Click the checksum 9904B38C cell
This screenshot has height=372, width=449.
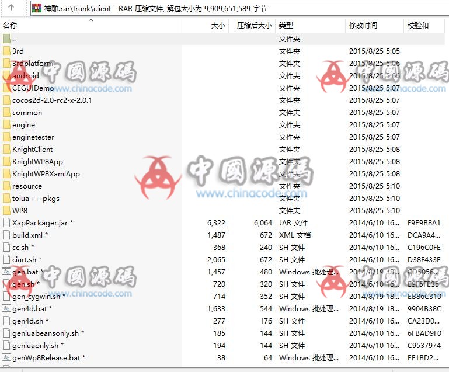tap(424, 309)
